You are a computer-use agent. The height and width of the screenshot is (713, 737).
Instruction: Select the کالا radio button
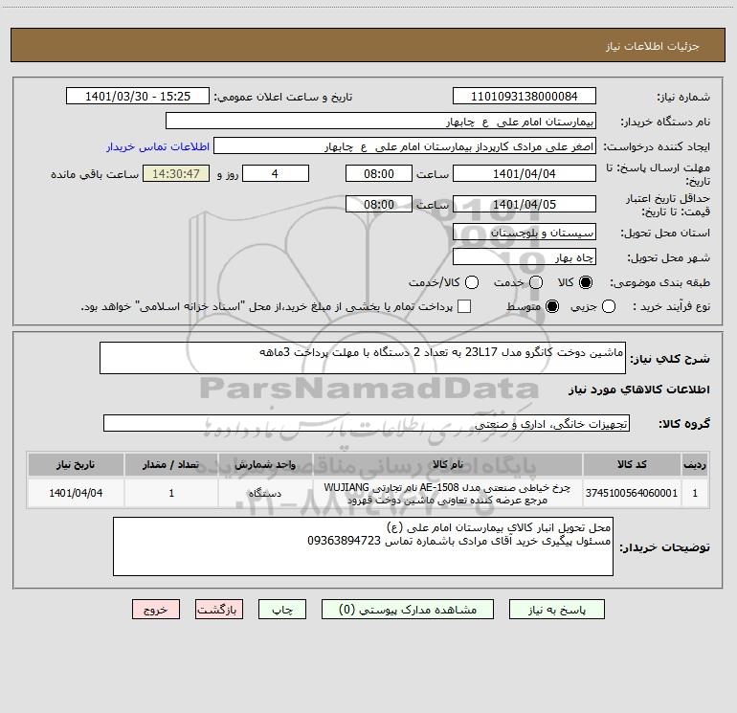click(x=586, y=282)
